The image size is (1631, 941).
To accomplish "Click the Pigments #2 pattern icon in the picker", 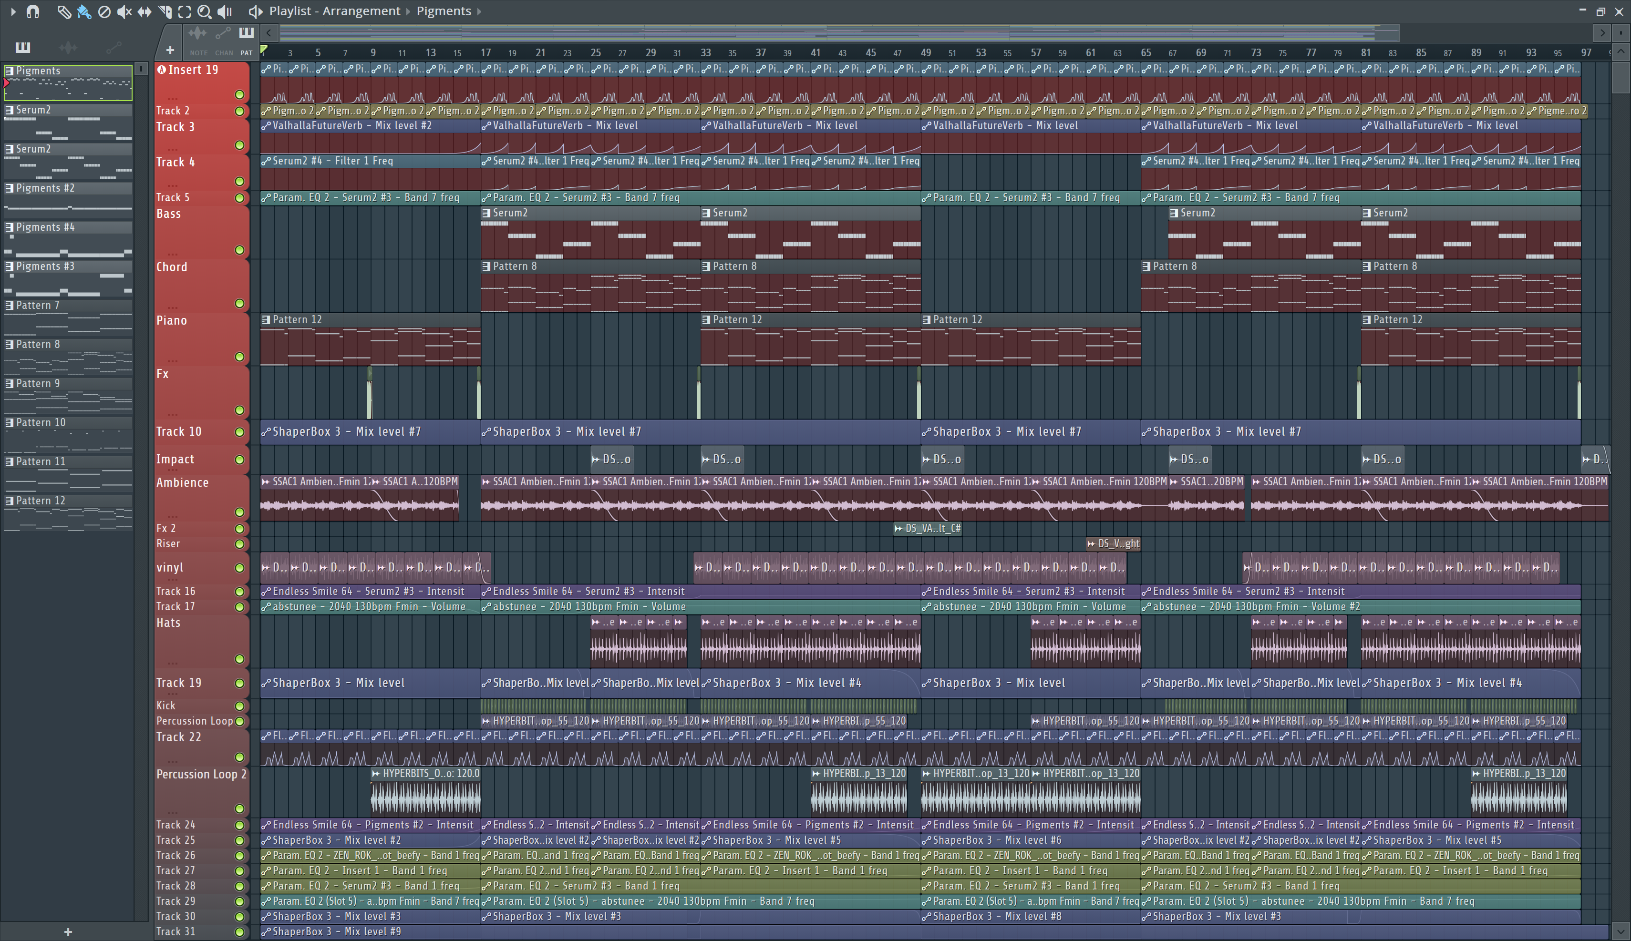I will click(9, 188).
